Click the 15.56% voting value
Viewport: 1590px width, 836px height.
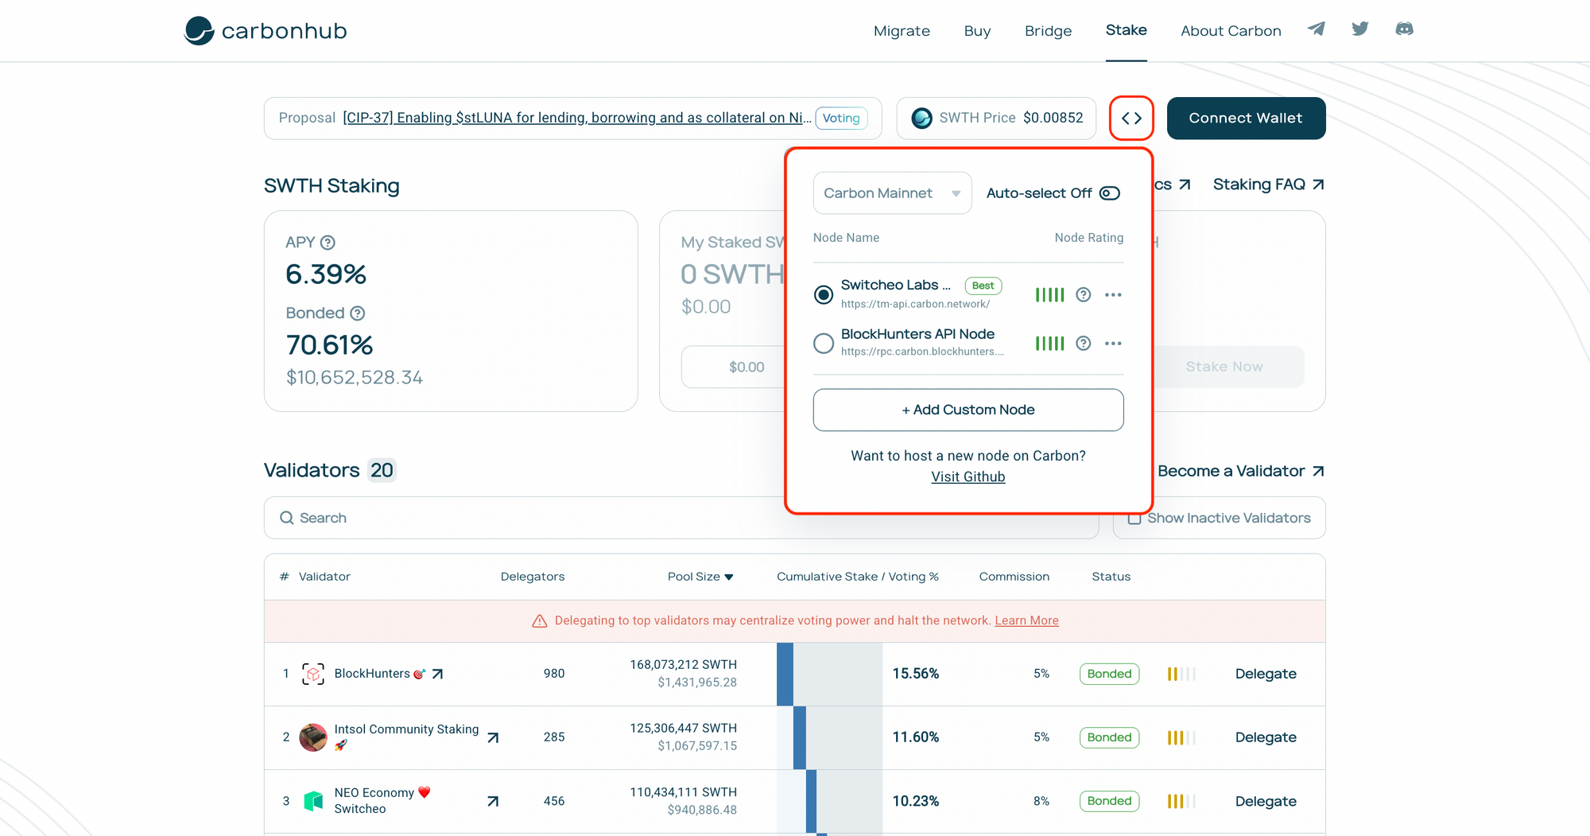pyautogui.click(x=915, y=674)
